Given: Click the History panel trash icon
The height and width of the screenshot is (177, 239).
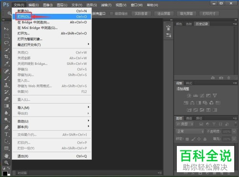Looking at the screenshot, I should pyautogui.click(x=229, y=78).
